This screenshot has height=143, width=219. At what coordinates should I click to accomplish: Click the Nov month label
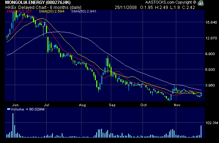pyautogui.click(x=177, y=105)
